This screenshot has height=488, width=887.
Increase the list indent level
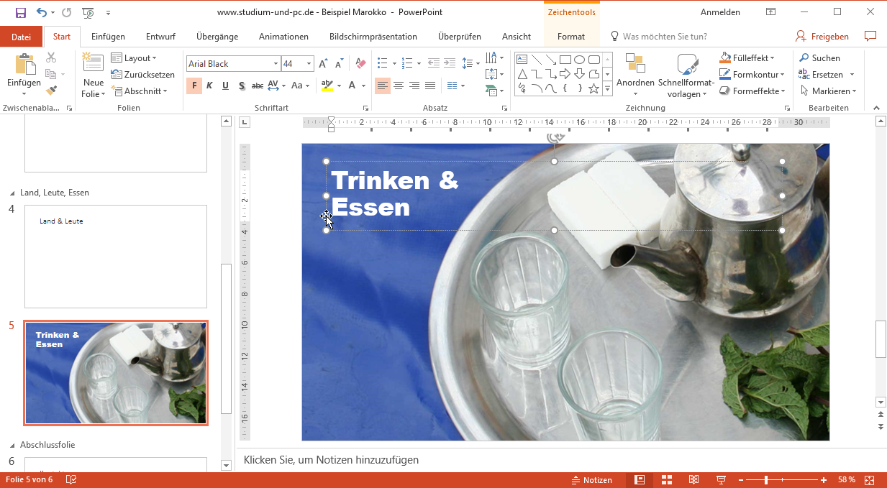pyautogui.click(x=449, y=63)
